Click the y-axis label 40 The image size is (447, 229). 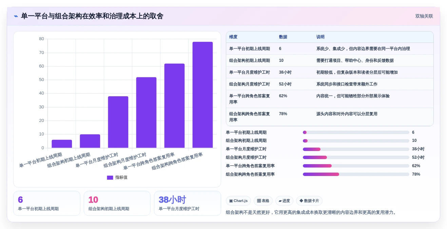pyautogui.click(x=41, y=93)
